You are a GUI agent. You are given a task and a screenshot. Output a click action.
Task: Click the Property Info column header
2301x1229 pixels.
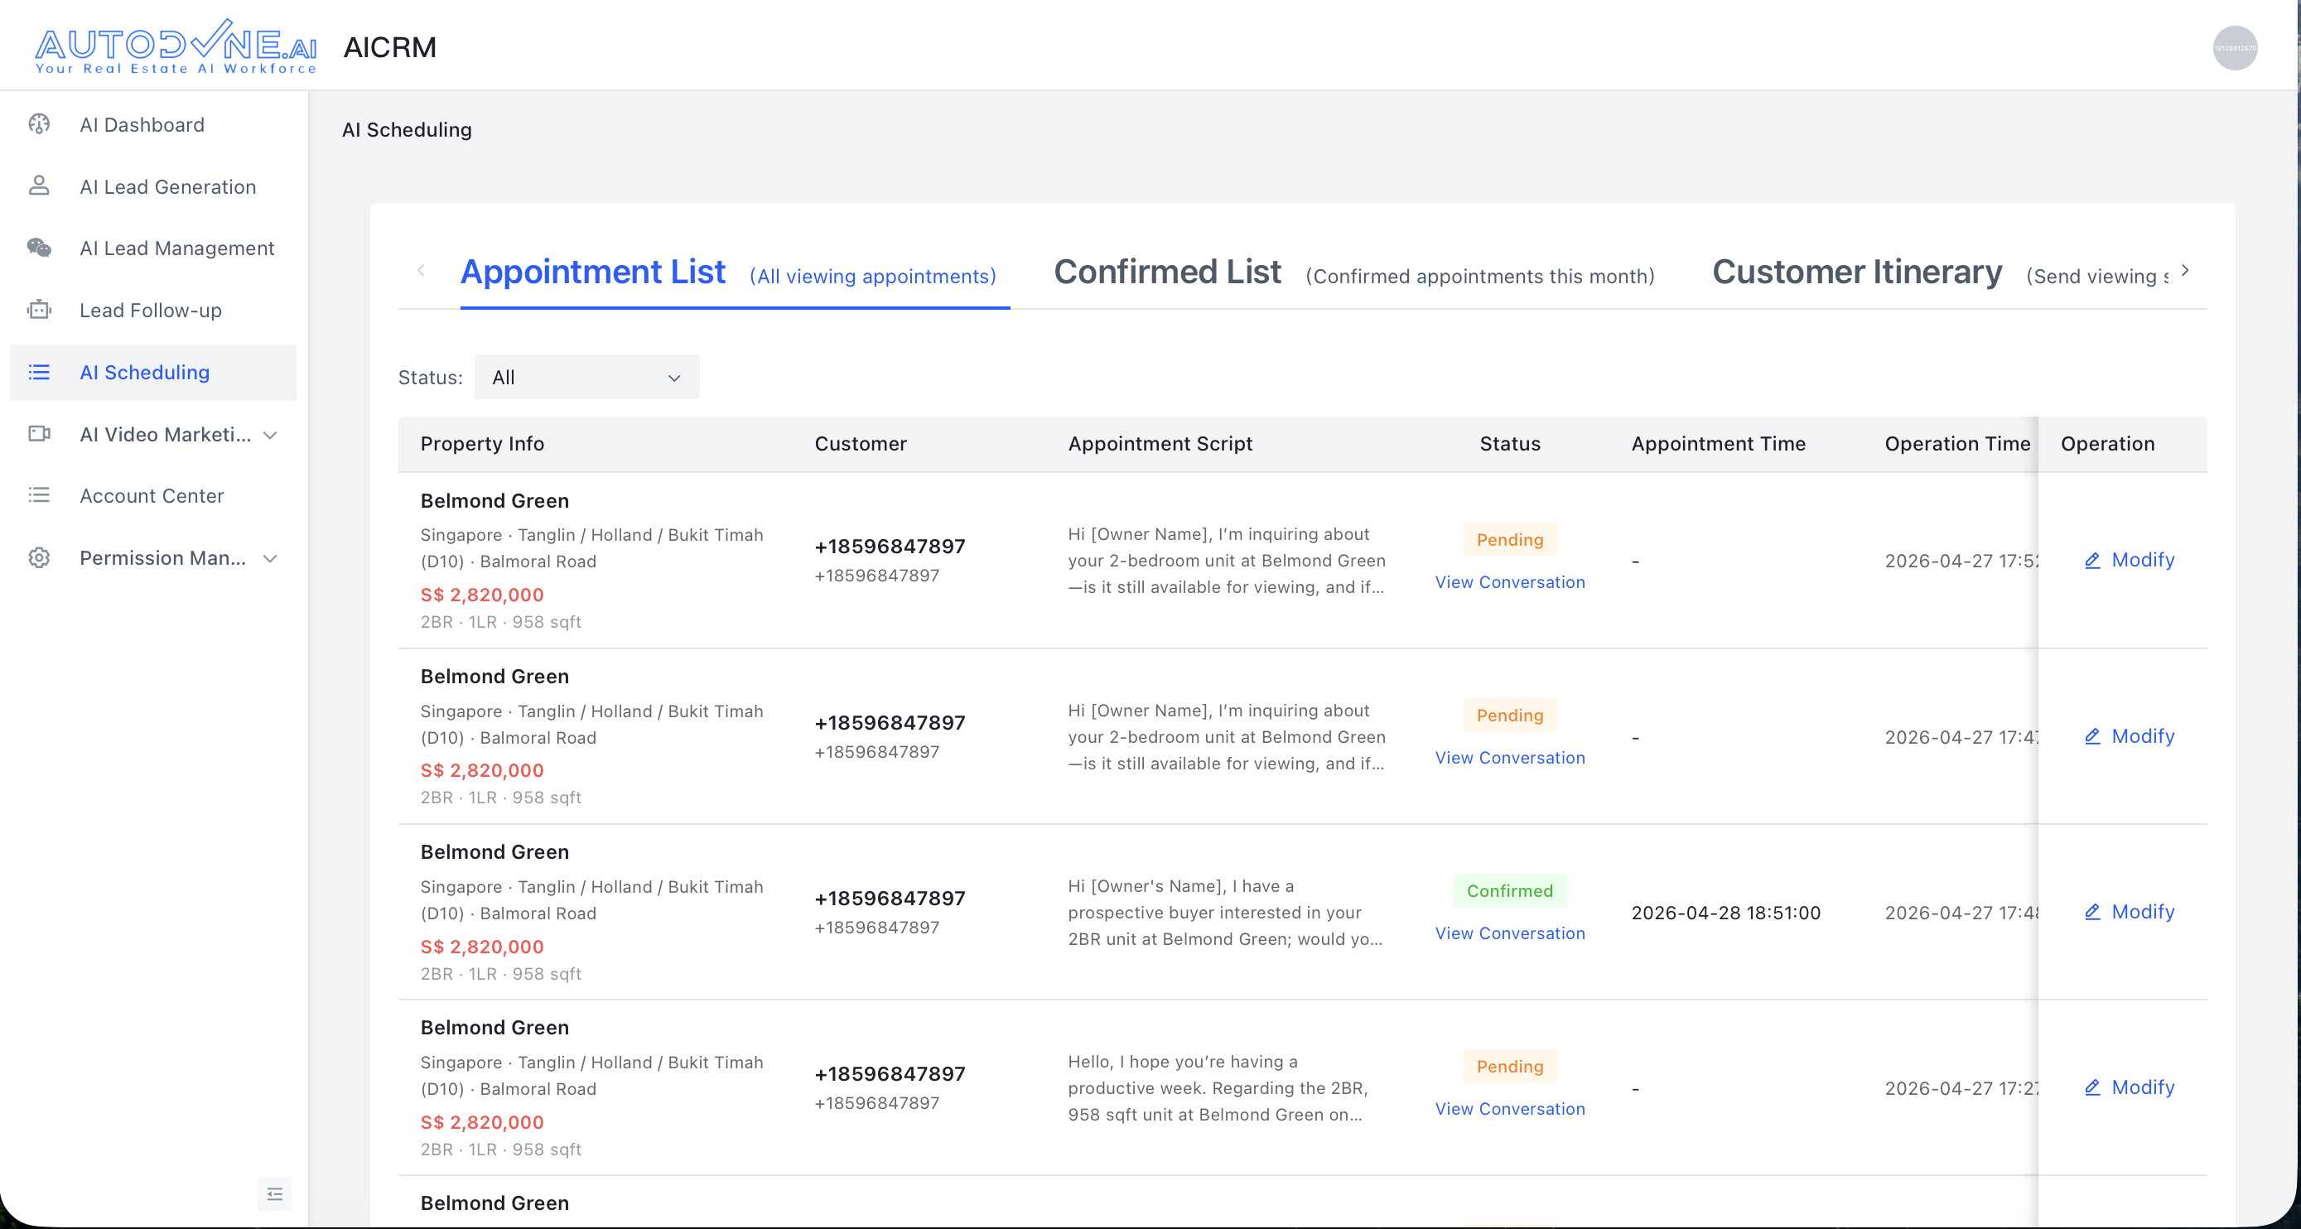pyautogui.click(x=482, y=443)
